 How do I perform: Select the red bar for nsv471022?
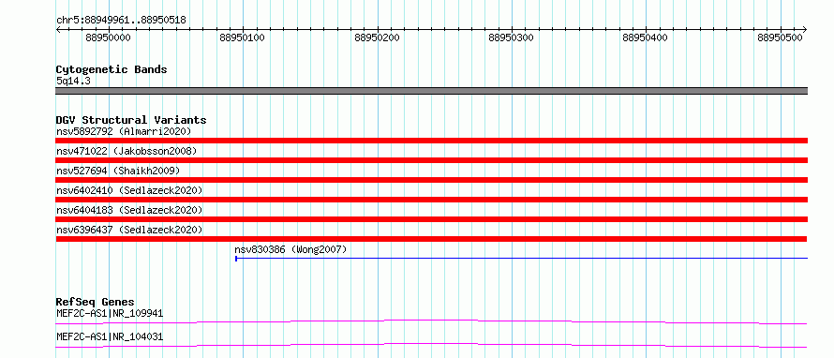click(431, 160)
